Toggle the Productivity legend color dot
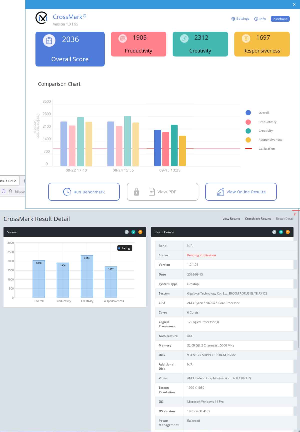Viewport: 300px width, 432px height. tap(248, 122)
